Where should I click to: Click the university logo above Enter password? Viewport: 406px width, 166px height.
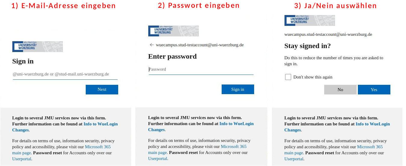point(173,31)
